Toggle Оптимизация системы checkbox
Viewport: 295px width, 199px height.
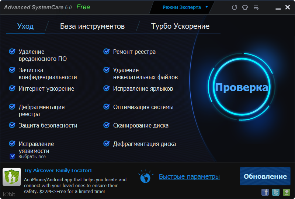(107, 107)
